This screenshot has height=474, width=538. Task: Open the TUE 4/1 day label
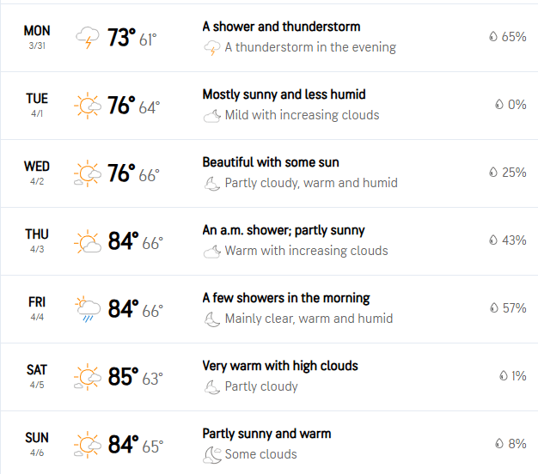click(37, 105)
